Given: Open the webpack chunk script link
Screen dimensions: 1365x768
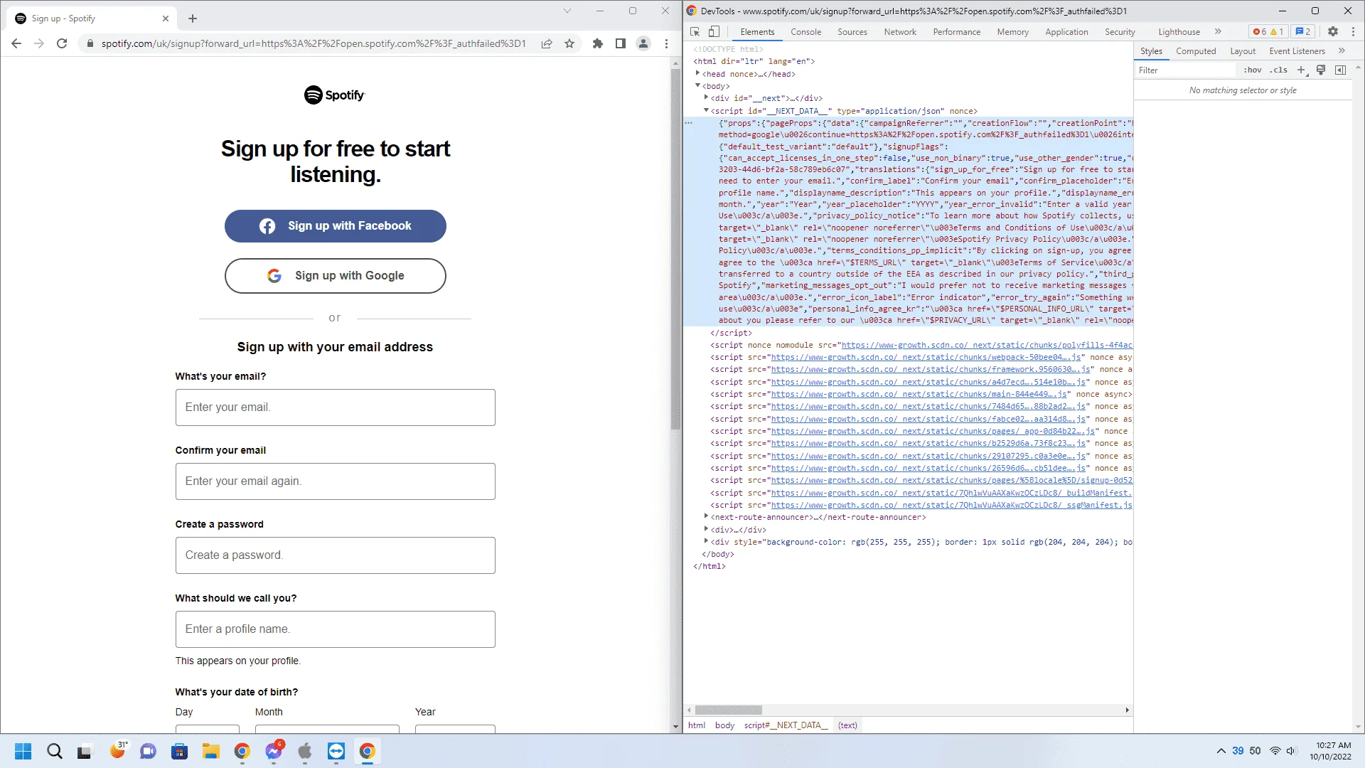Looking at the screenshot, I should coord(926,357).
